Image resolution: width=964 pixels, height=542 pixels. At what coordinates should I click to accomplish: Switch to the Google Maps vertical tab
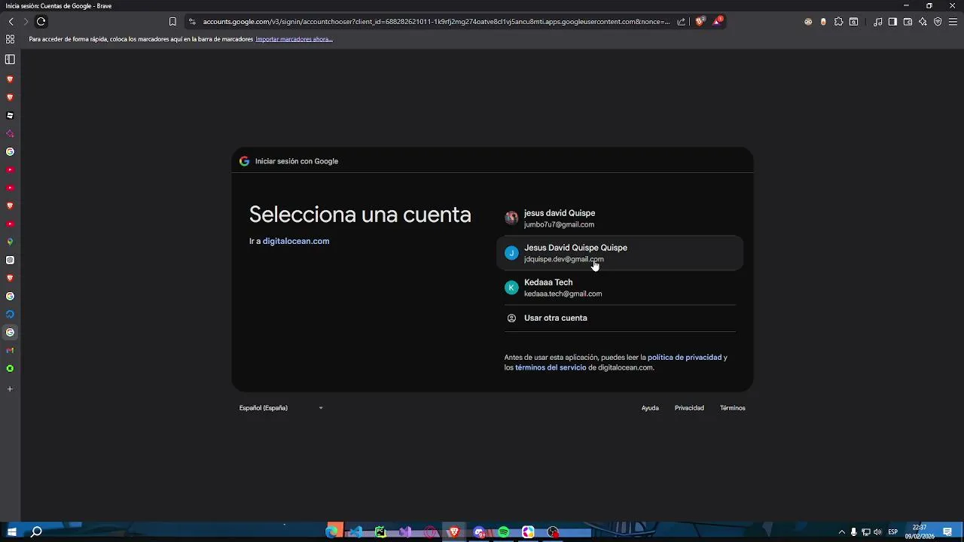pyautogui.click(x=10, y=242)
